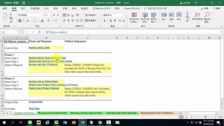This screenshot has height=126, width=224.
Task: Click the Comments button
Action: click(217, 8)
